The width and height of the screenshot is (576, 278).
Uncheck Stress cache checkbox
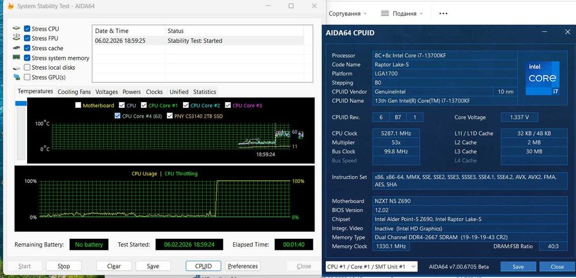click(27, 48)
